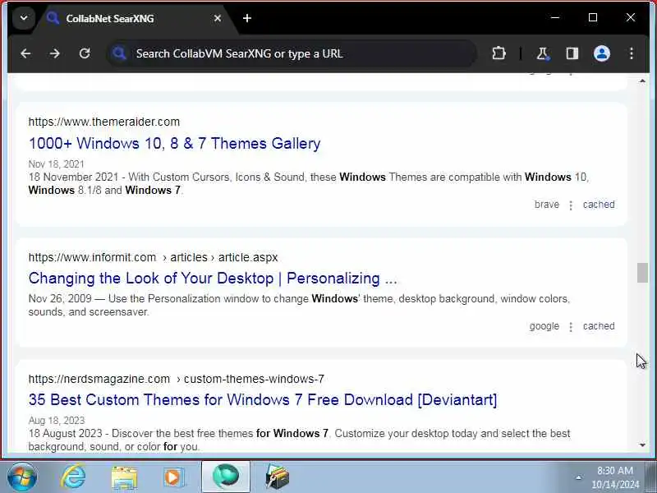Click the Nov 18, 2021 date text
Image resolution: width=657 pixels, height=493 pixels.
pos(56,164)
